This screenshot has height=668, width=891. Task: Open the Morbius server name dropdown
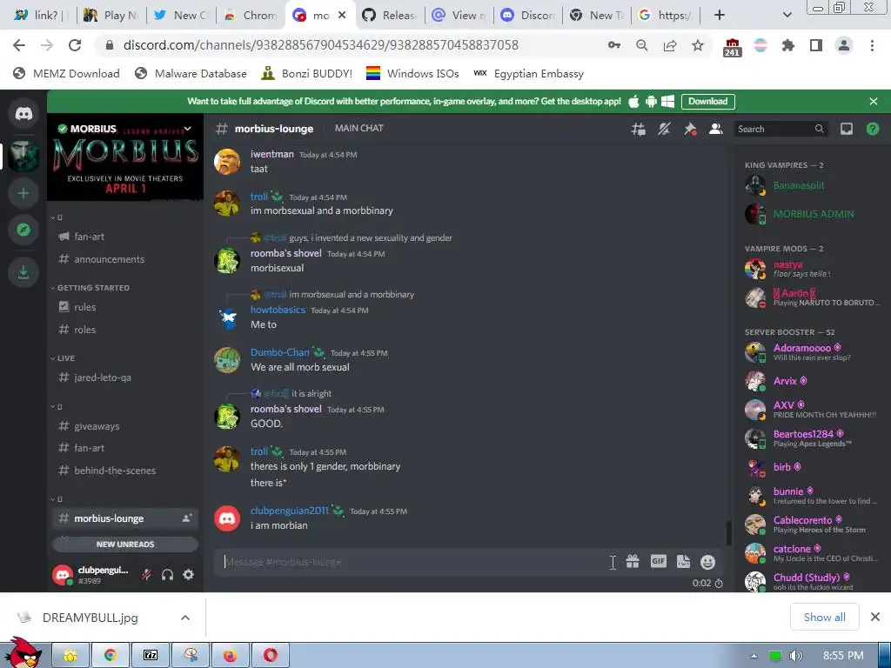click(188, 129)
